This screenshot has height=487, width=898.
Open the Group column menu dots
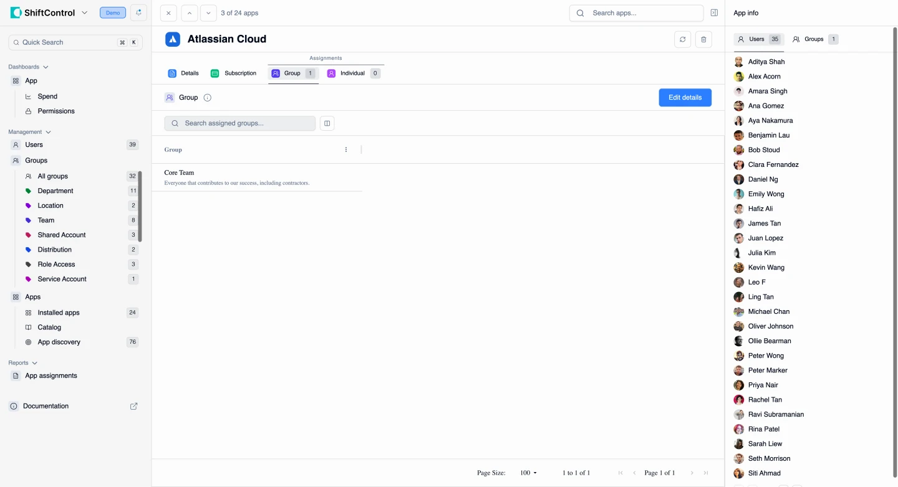(x=346, y=149)
